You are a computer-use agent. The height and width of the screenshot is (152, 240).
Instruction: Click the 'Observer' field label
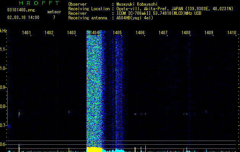(x=77, y=4)
